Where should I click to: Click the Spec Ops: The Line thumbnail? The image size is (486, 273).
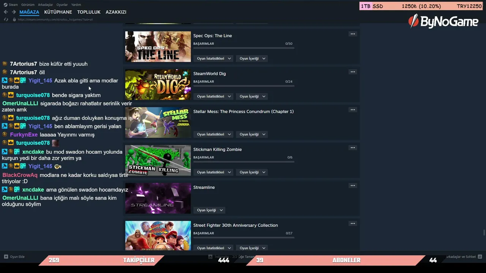coord(158,47)
